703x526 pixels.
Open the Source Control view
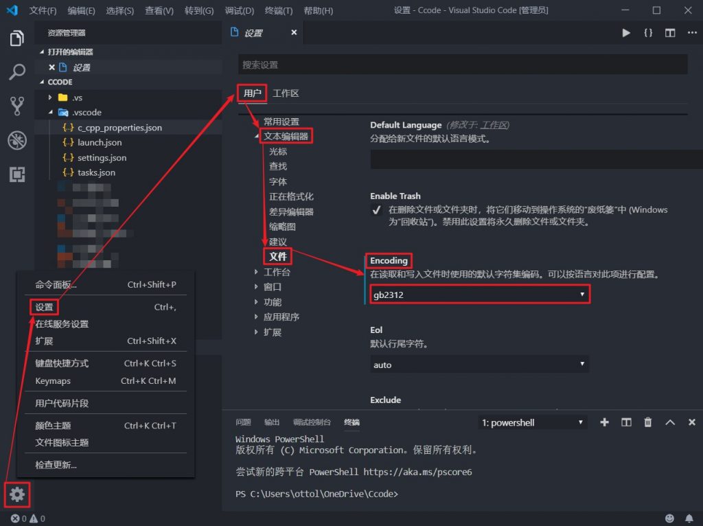click(16, 106)
